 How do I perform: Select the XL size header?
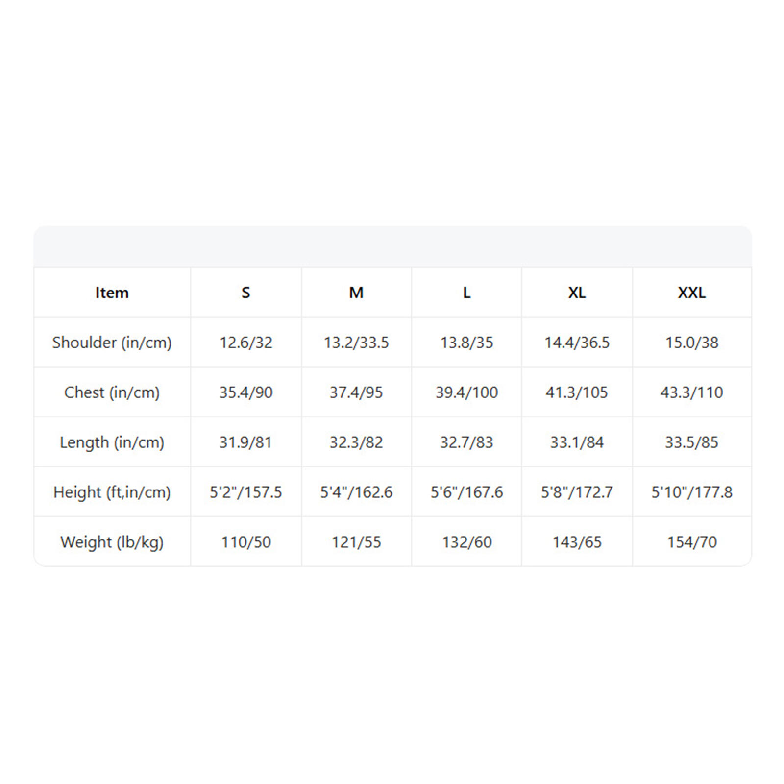click(x=577, y=293)
